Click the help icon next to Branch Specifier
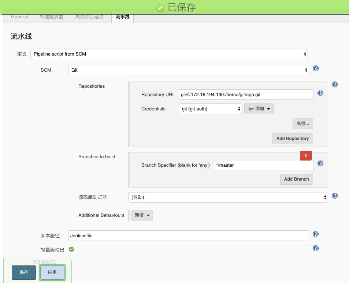This screenshot has height=283, width=349. tap(320, 163)
